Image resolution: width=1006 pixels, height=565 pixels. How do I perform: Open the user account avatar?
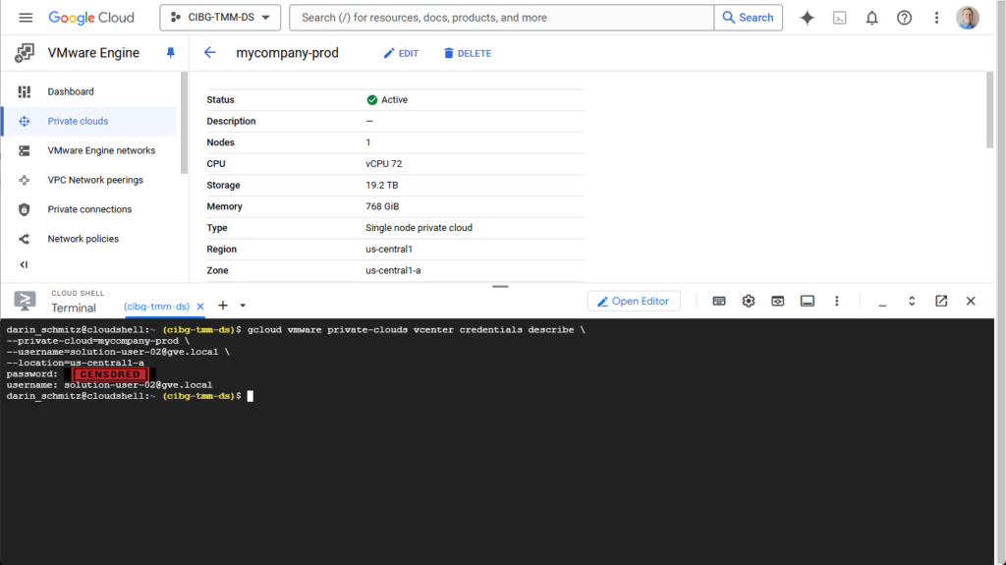pos(968,18)
